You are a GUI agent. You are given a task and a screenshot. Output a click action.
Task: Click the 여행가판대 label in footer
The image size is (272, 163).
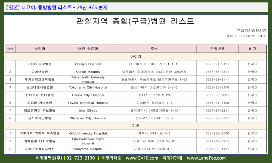pyautogui.click(x=172, y=158)
